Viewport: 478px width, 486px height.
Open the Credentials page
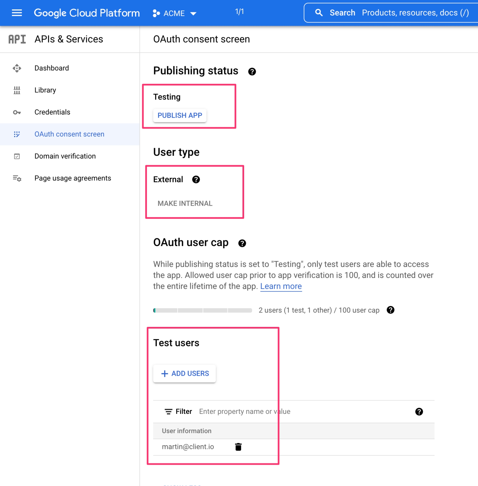point(52,112)
